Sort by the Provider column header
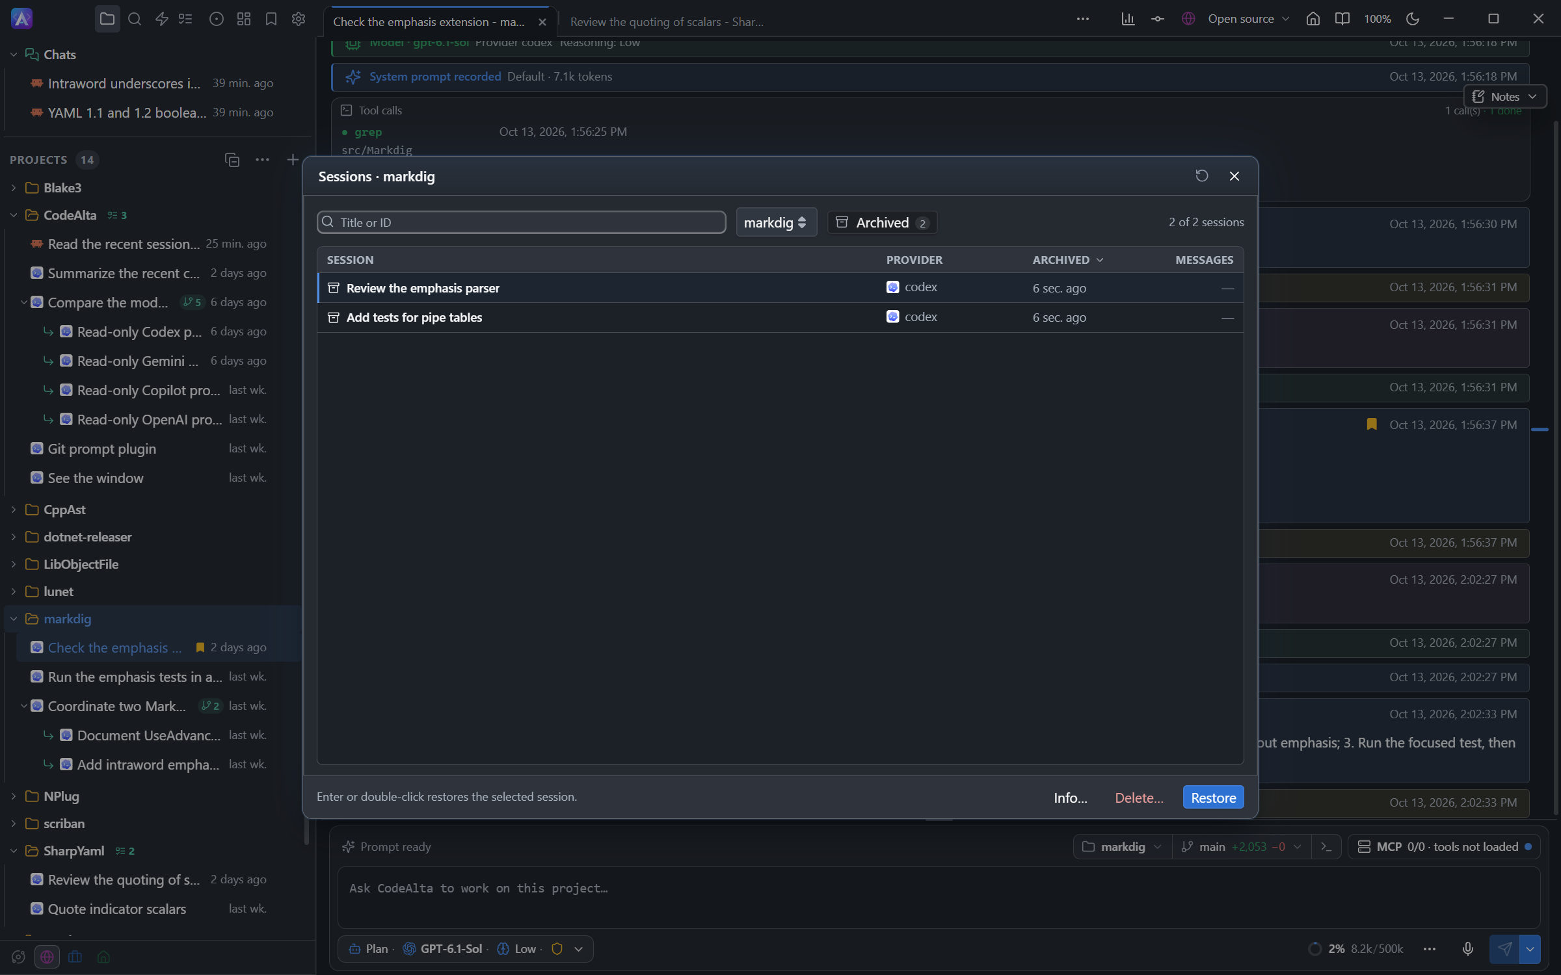1561x975 pixels. click(914, 260)
